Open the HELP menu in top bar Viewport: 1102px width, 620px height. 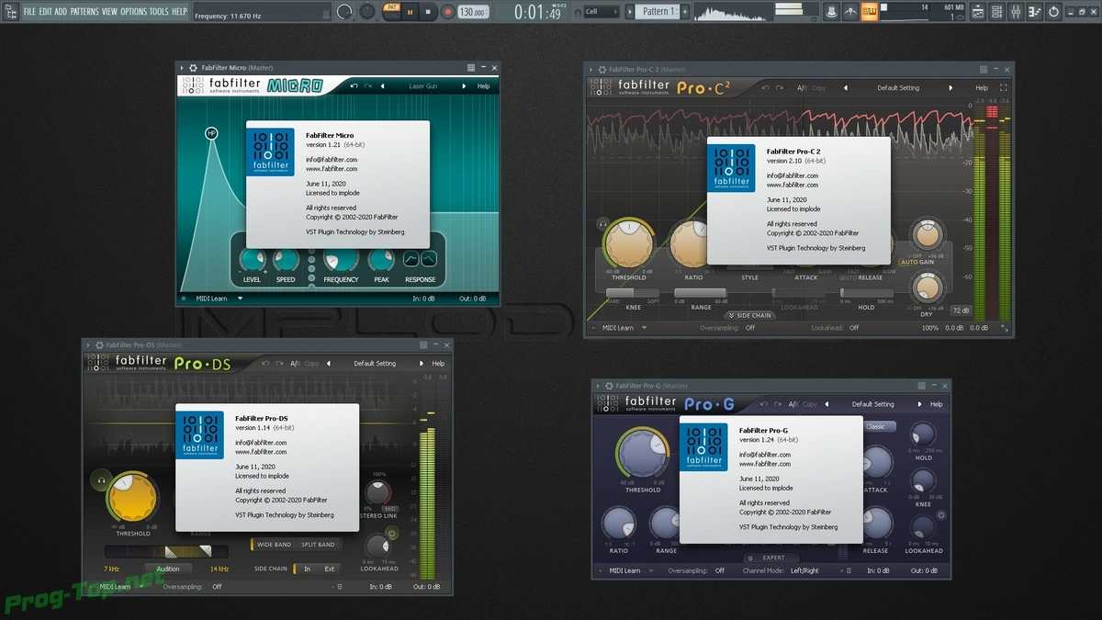179,12
